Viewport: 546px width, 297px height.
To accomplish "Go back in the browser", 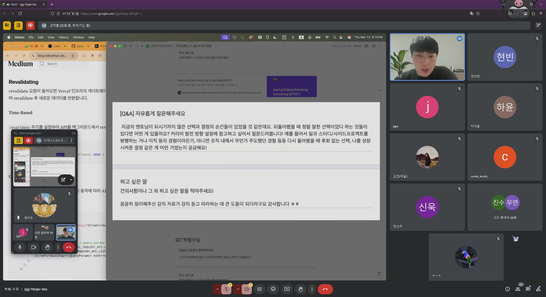I will point(5,13).
